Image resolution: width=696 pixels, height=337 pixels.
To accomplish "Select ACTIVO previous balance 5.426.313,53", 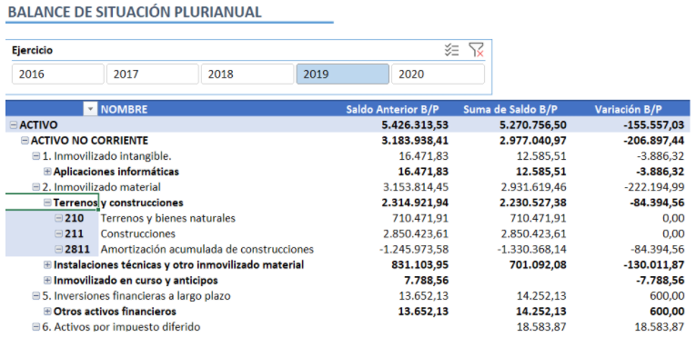I will click(415, 125).
